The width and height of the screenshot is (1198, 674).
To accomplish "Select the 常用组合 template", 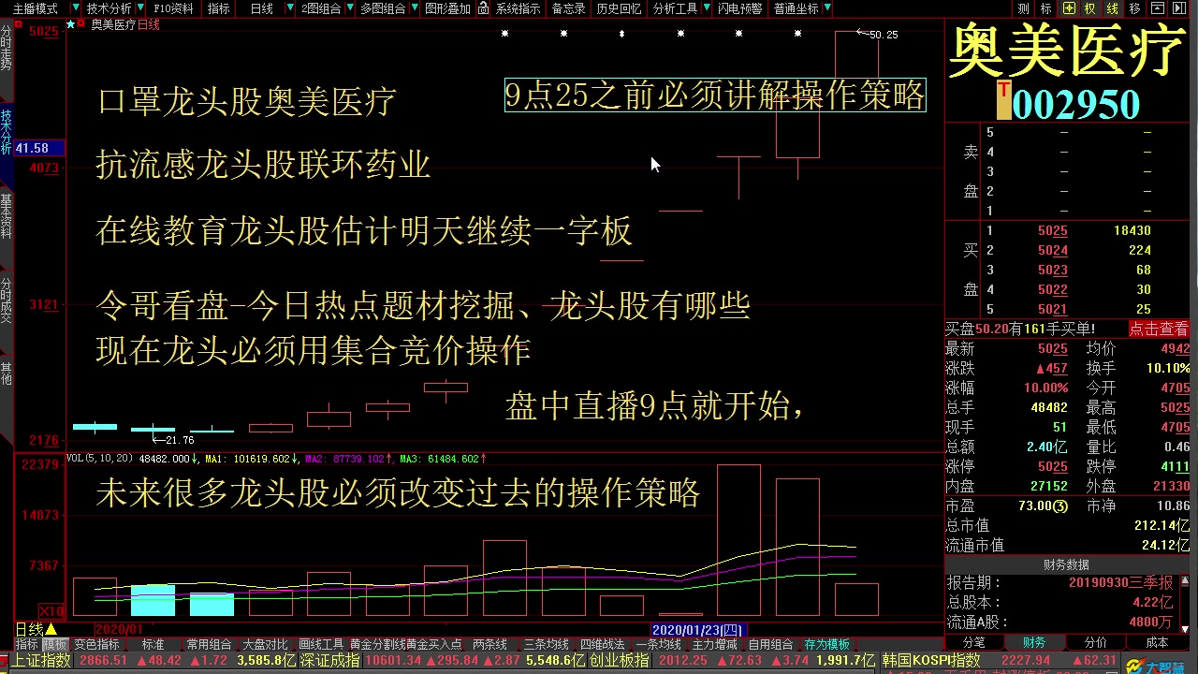I will [x=209, y=644].
